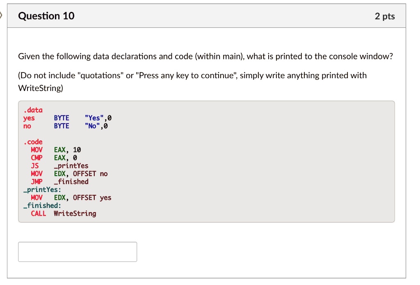Click the "CMP EAX, 0" instruction

[x=54, y=158]
